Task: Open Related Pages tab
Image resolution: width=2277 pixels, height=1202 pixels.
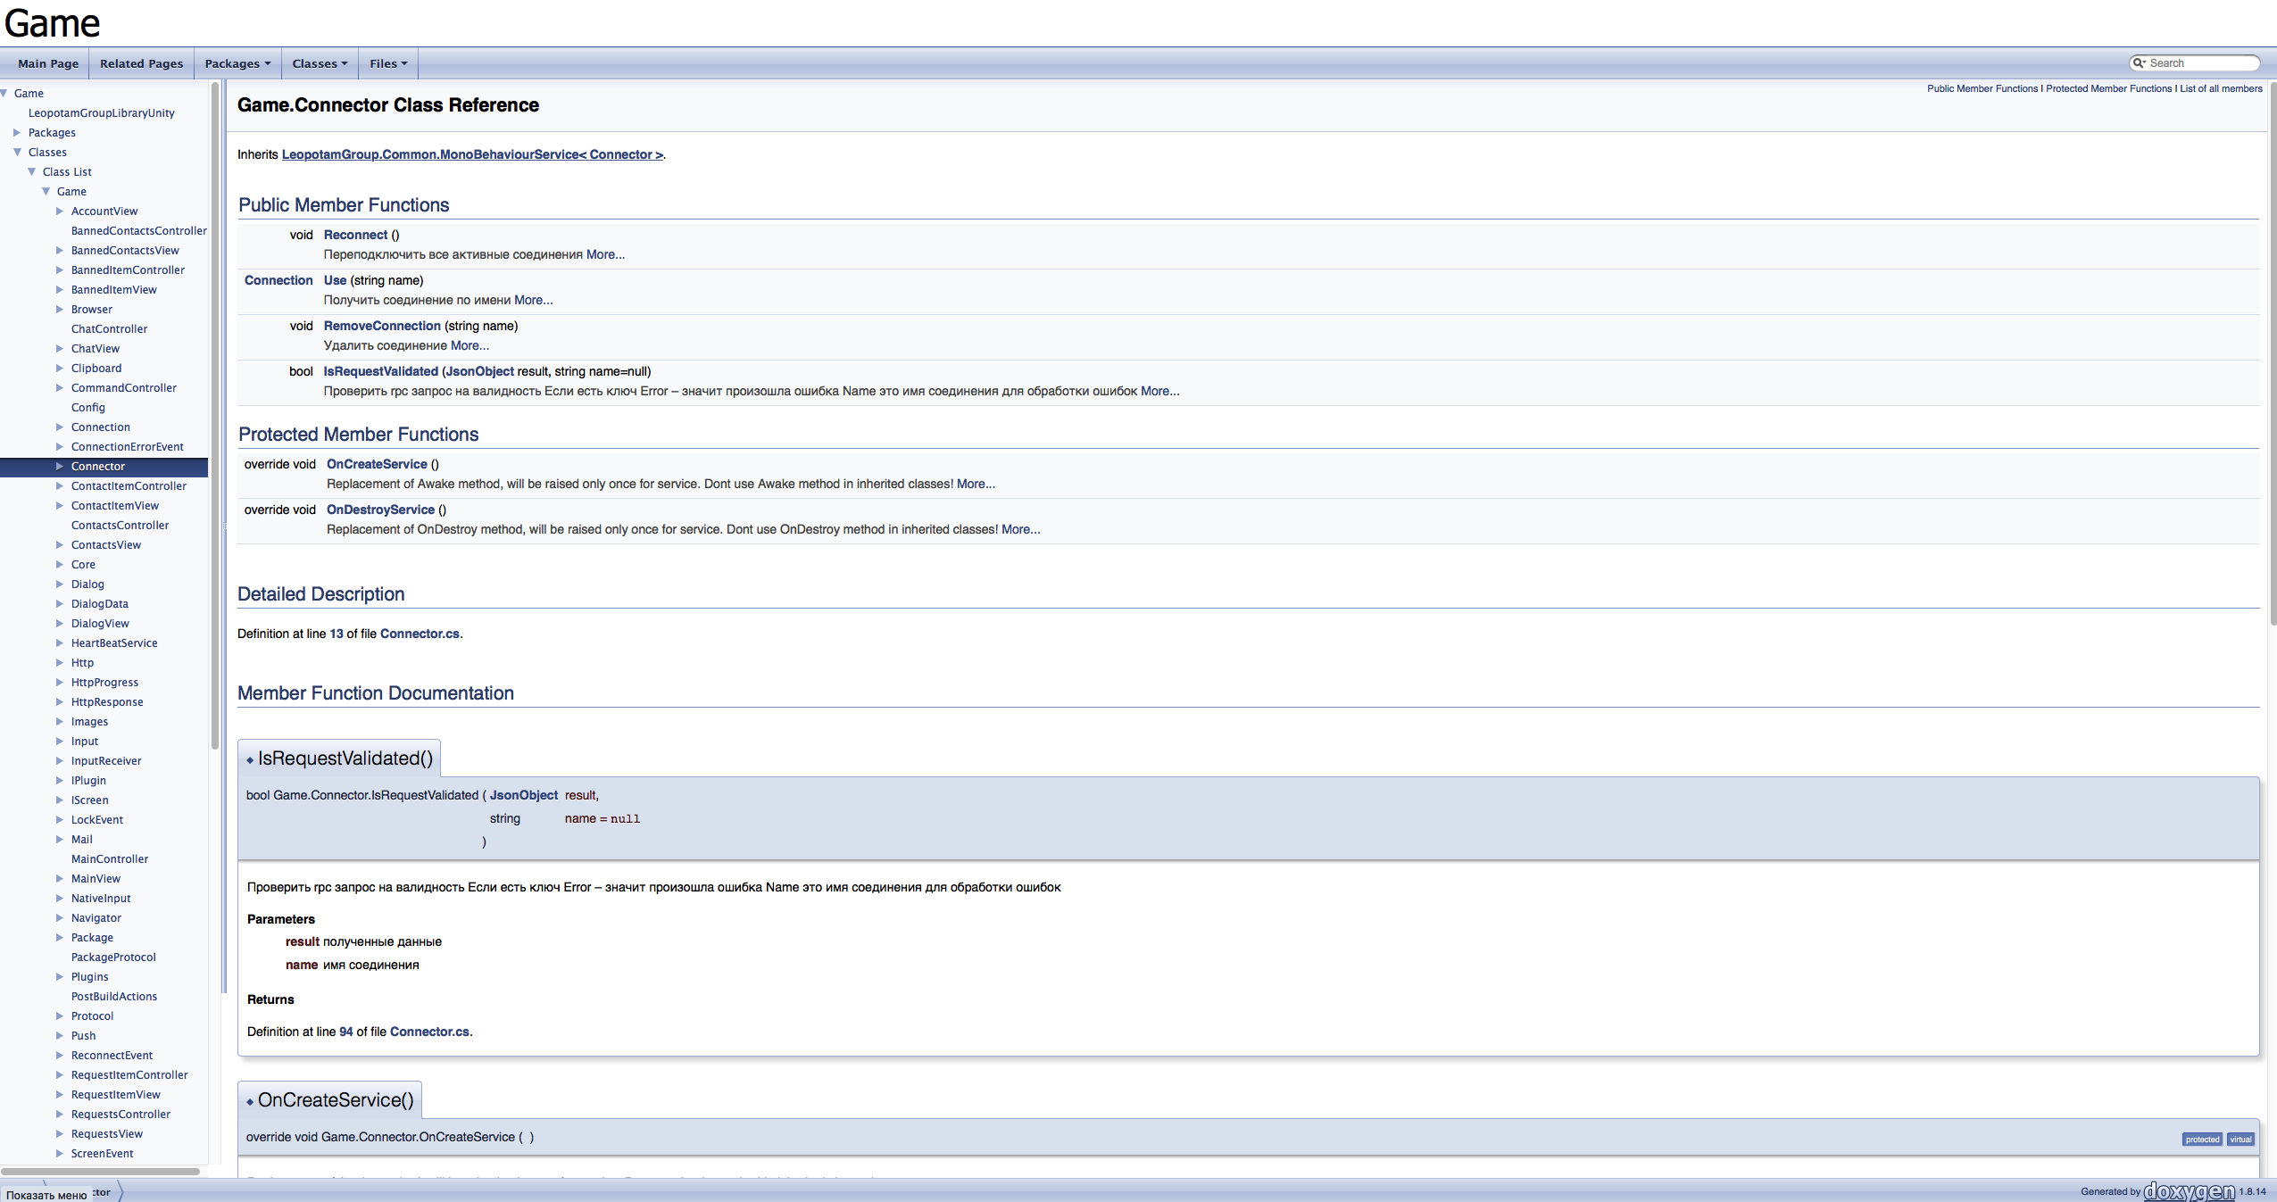Action: click(141, 63)
